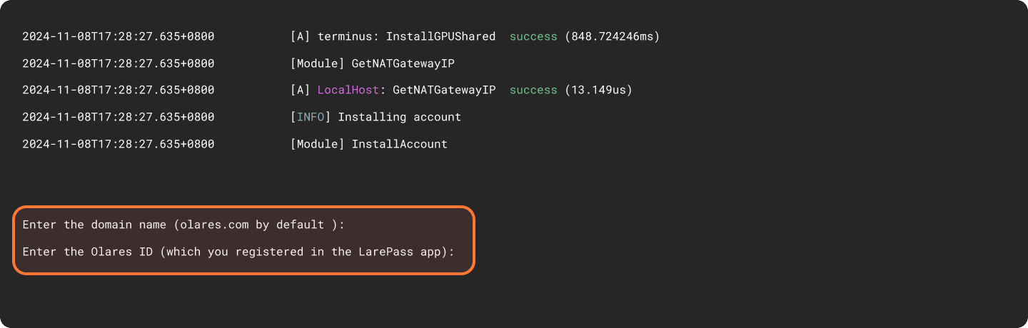Viewport: 1028px width, 328px height.
Task: Click the green success after GetNATGatewayIP
Action: (x=533, y=90)
